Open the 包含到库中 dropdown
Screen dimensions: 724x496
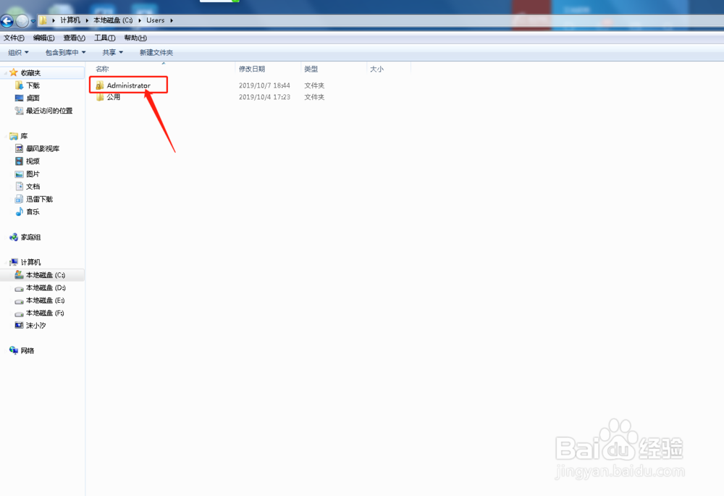tap(66, 53)
